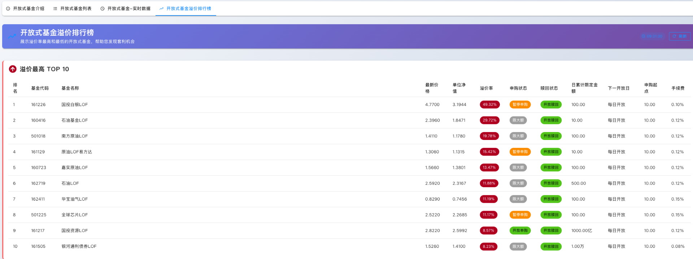The height and width of the screenshot is (259, 693).
Task: Click the 溢价率 column header
Action: (486, 88)
